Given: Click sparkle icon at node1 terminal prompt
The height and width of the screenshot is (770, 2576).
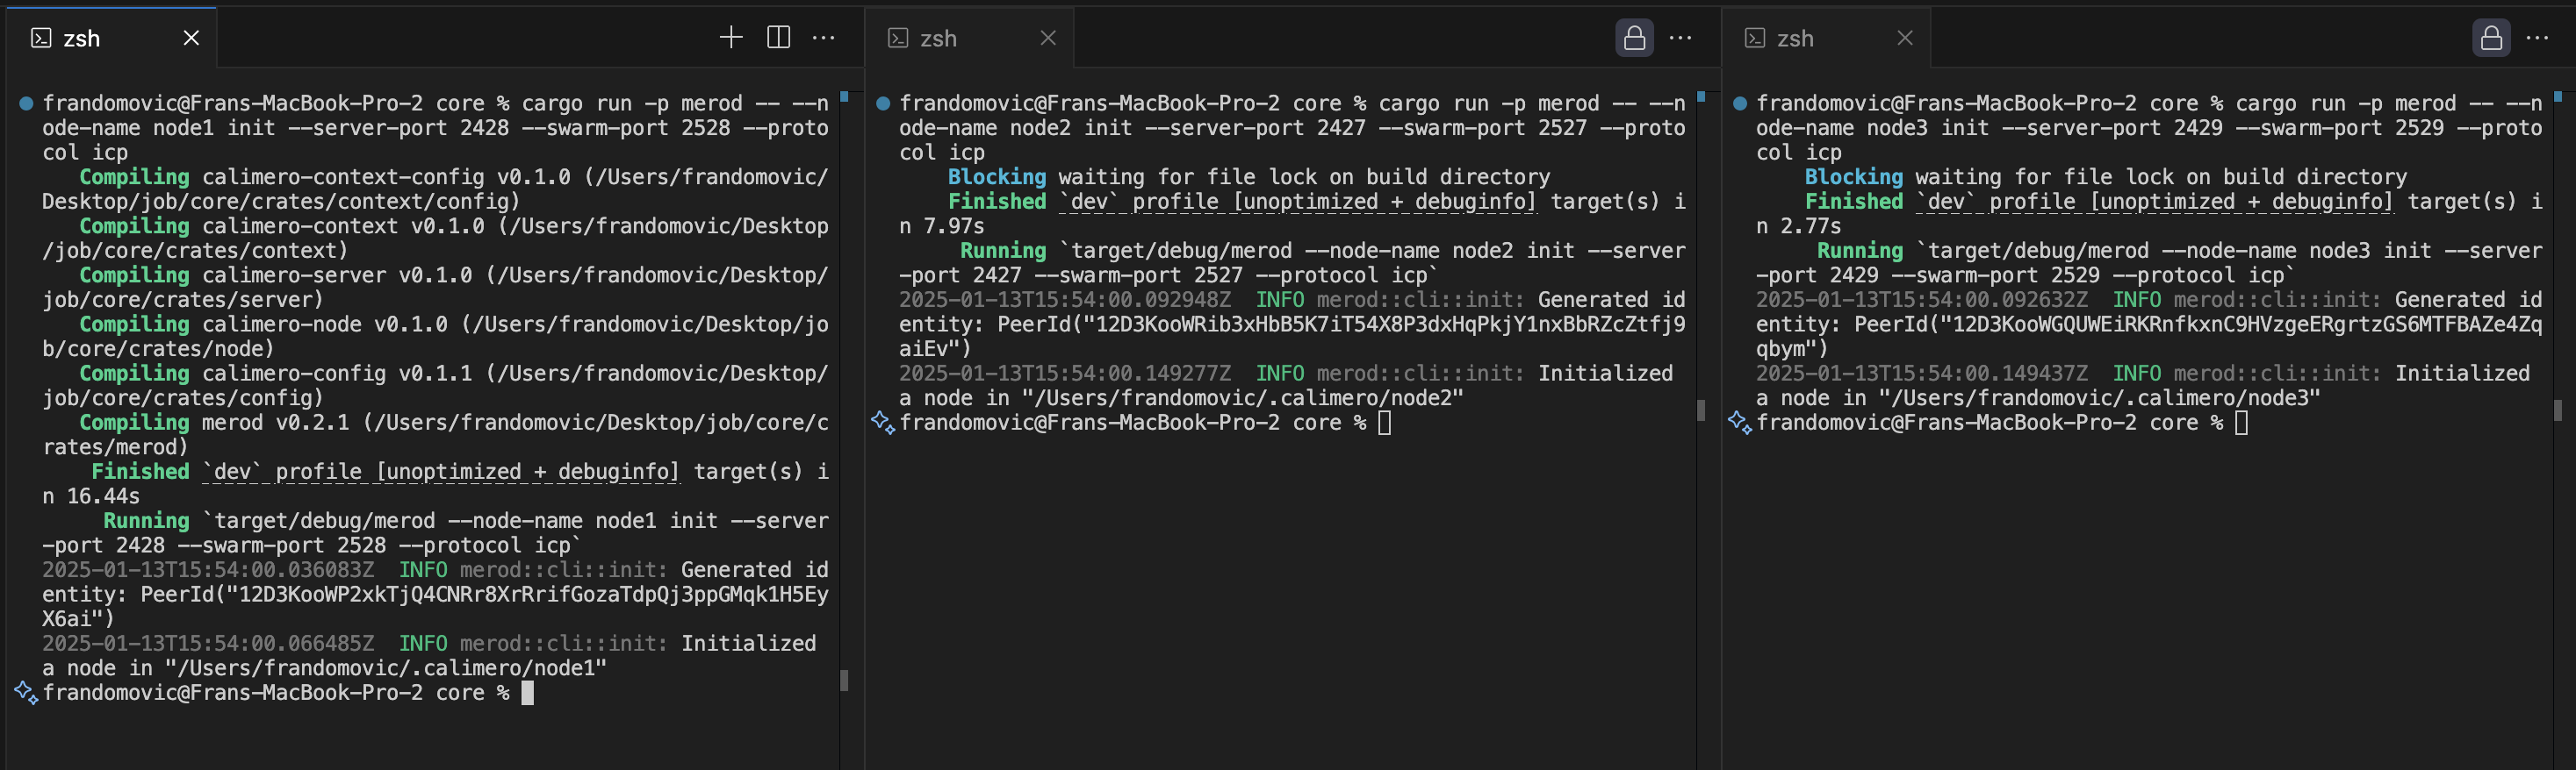Looking at the screenshot, I should click(26, 692).
